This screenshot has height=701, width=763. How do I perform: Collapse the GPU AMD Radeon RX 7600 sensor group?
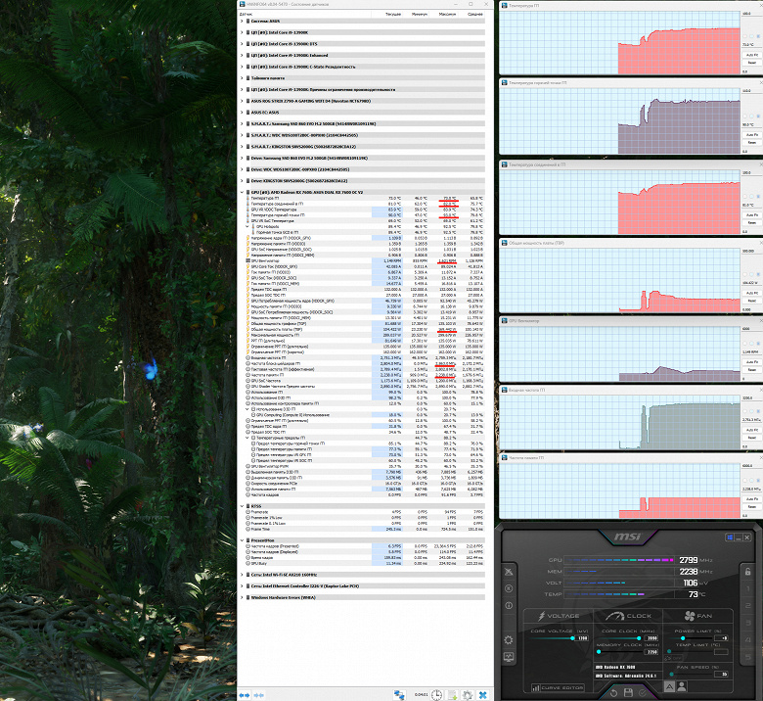coord(242,193)
